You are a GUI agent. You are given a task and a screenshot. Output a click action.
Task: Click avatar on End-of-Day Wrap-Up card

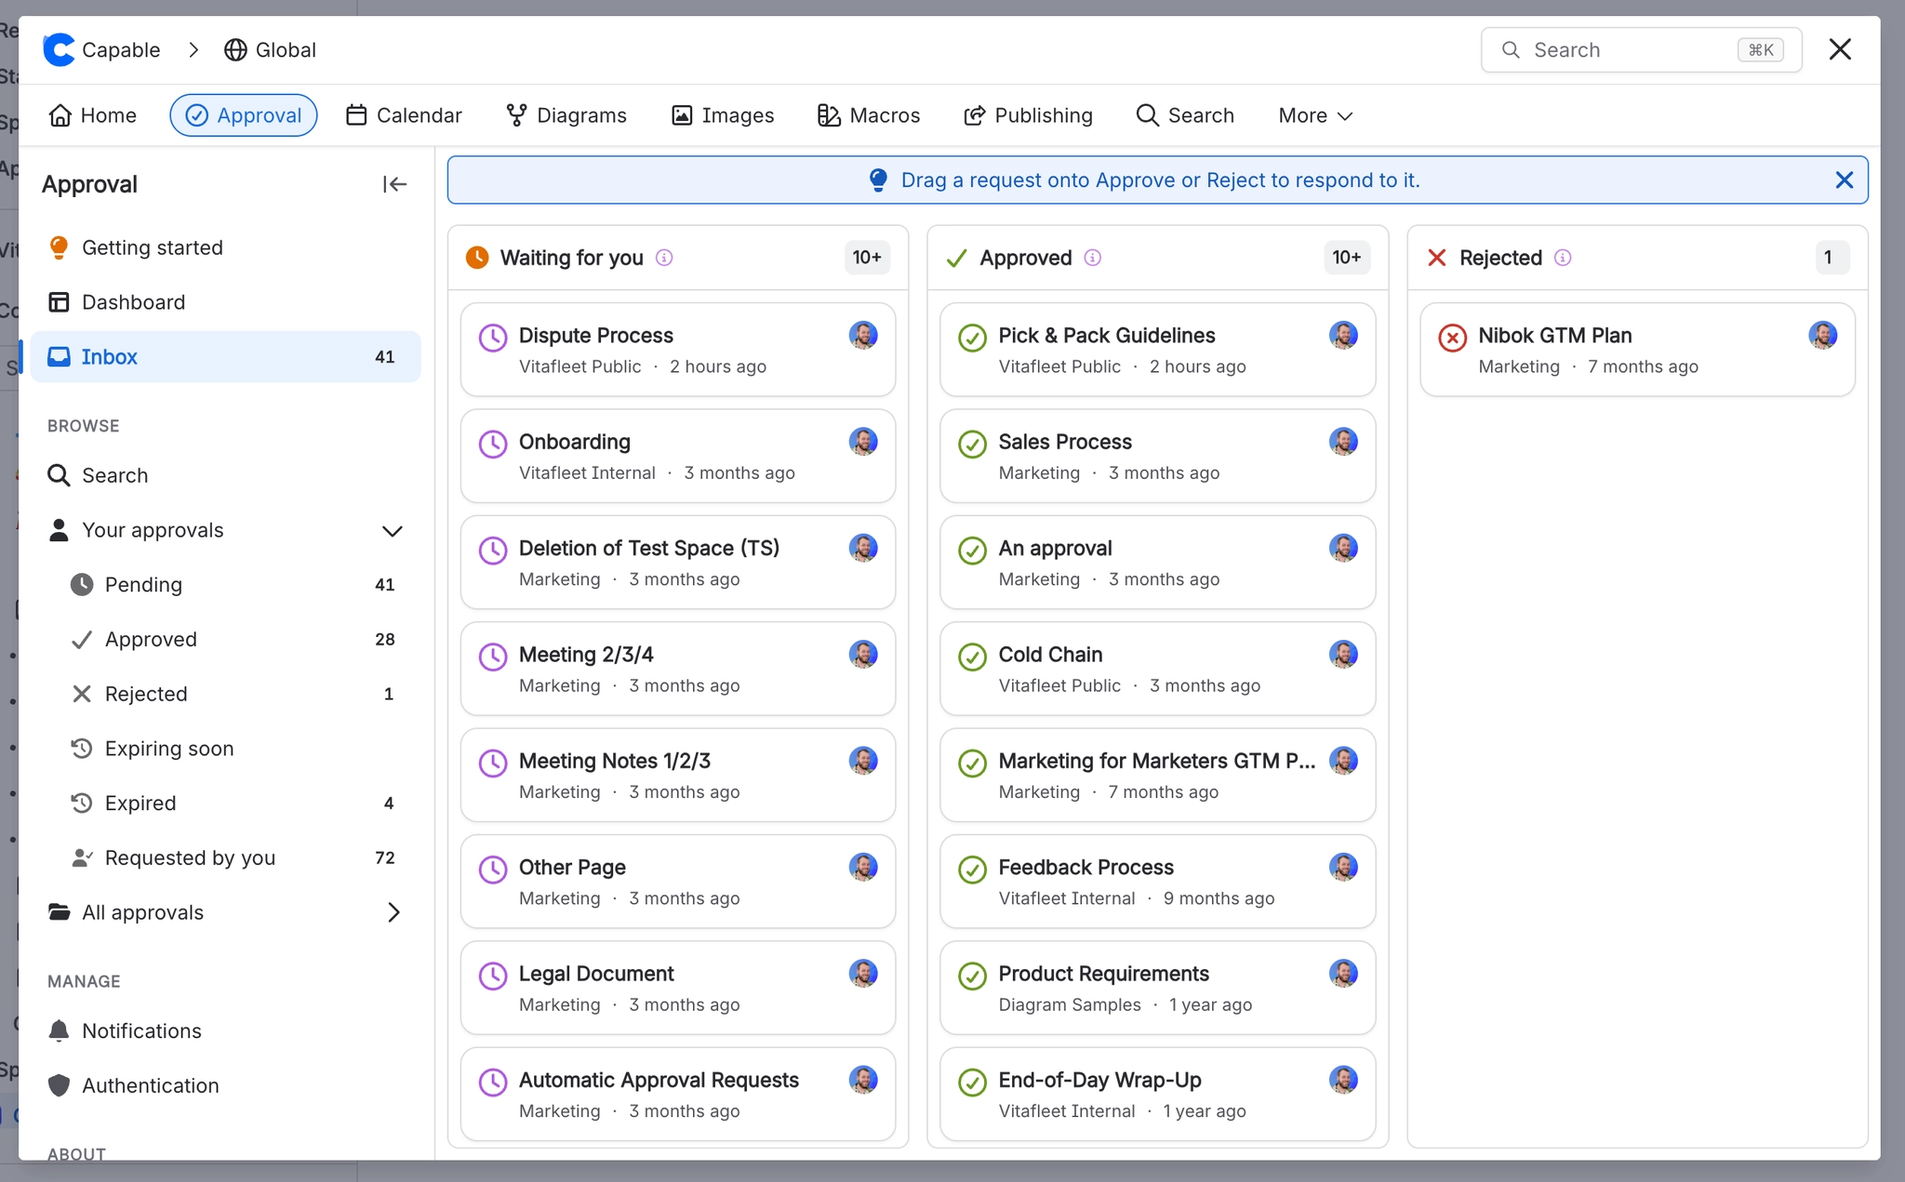point(1343,1080)
